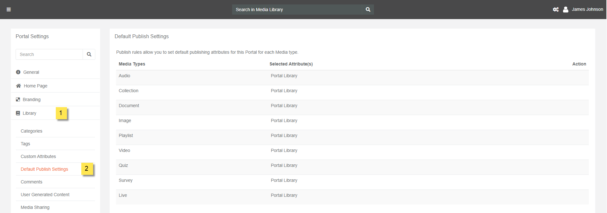The height and width of the screenshot is (213, 607).
Task: Open User Generated Content settings
Action: pos(45,195)
